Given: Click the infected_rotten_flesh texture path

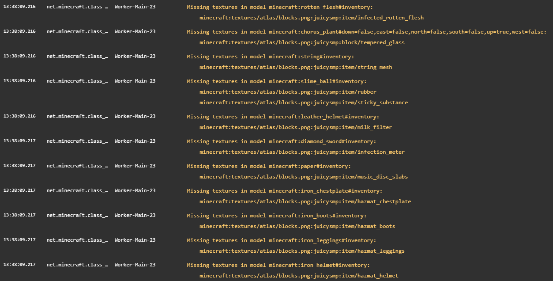Looking at the screenshot, I should click(x=312, y=18).
